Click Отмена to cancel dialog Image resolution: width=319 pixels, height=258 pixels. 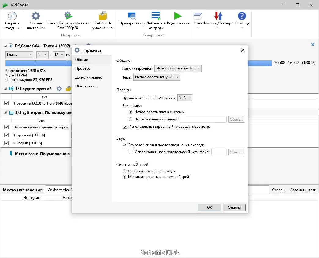point(234,207)
